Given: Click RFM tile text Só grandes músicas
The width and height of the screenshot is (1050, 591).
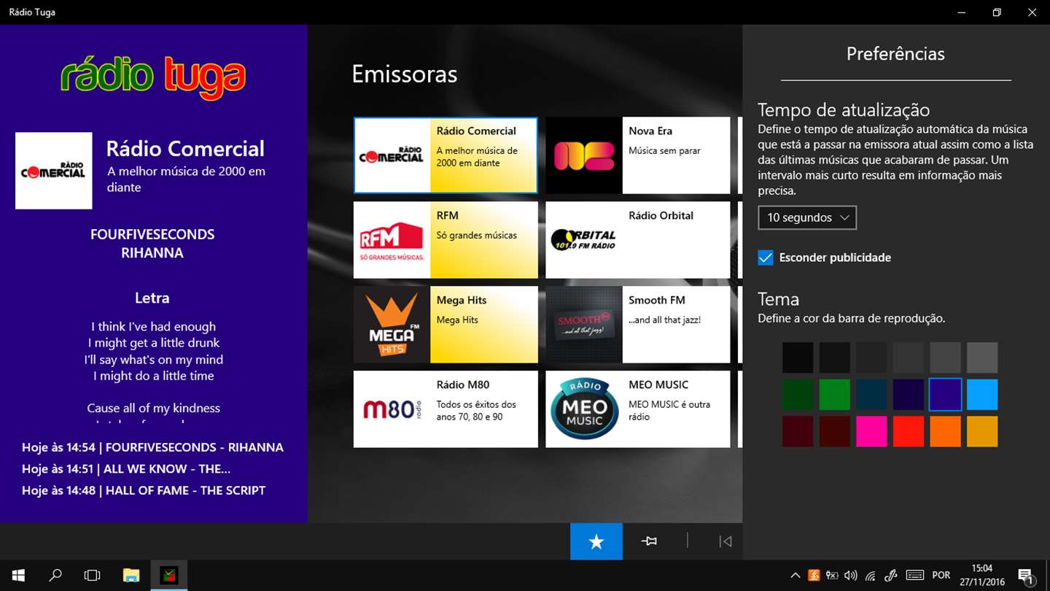Looking at the screenshot, I should point(477,235).
